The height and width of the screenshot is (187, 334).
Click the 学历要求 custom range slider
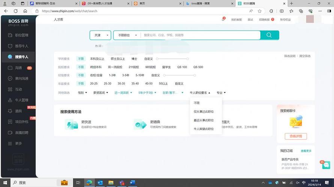172,59
